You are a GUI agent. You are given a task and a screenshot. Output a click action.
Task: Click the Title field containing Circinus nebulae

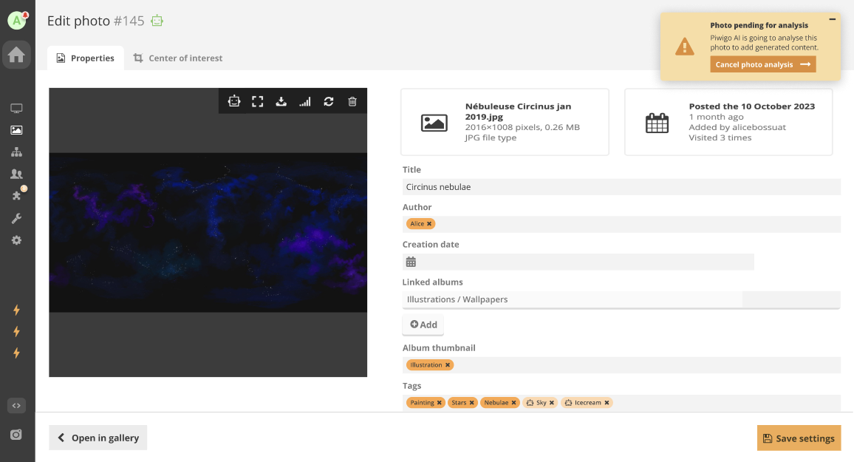[621, 187]
